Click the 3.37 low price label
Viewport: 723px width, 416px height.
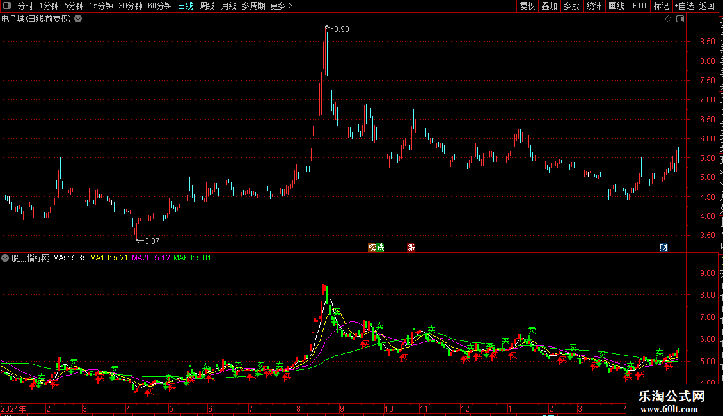[152, 241]
